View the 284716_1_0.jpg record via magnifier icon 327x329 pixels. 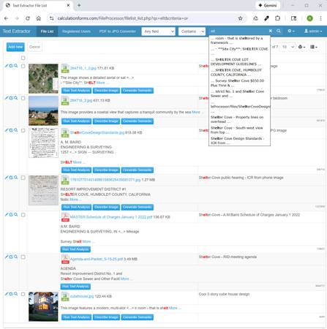coord(15,66)
